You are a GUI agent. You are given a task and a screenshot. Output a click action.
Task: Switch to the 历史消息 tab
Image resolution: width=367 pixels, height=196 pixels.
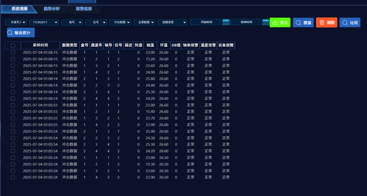tap(19, 9)
